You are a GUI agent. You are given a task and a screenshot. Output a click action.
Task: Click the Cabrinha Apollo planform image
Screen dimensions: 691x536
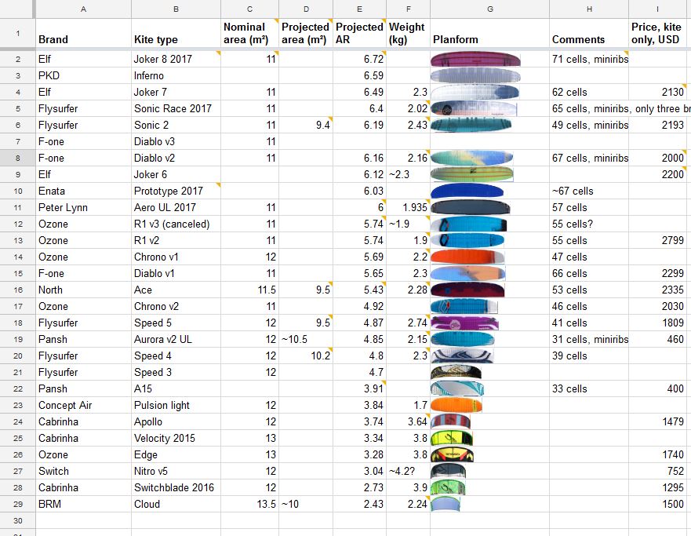click(450, 421)
